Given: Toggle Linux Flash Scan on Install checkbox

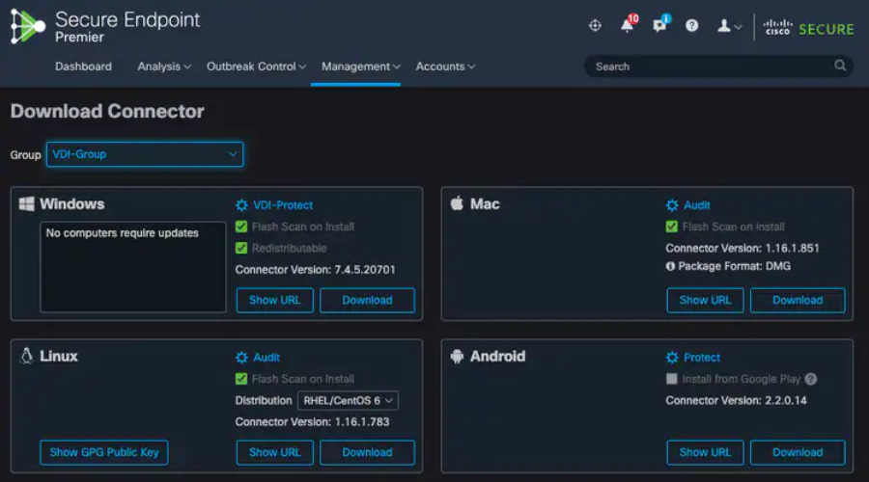Looking at the screenshot, I should point(241,379).
